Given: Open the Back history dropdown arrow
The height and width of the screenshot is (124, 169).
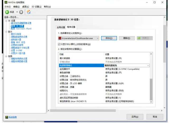Looking at the screenshot, I should pyautogui.click(x=17, y=12).
